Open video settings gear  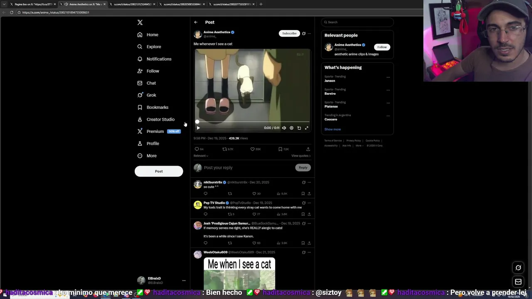(291, 128)
